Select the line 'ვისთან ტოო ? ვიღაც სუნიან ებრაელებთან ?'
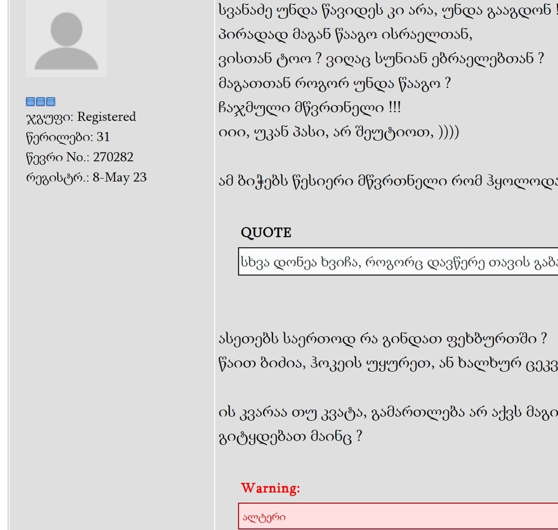558x530 pixels. 381,59
